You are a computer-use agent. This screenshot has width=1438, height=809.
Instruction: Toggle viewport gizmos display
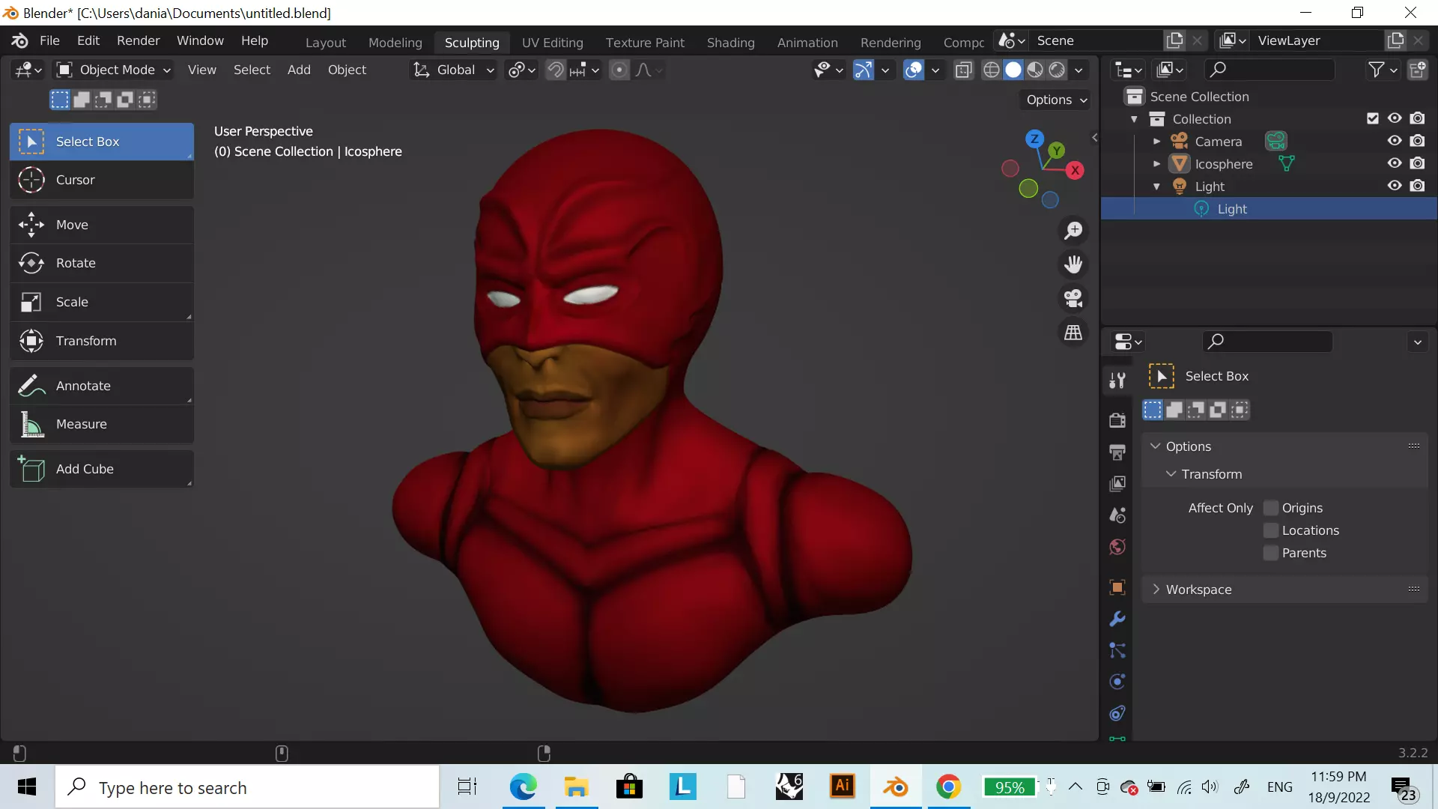coord(864,70)
